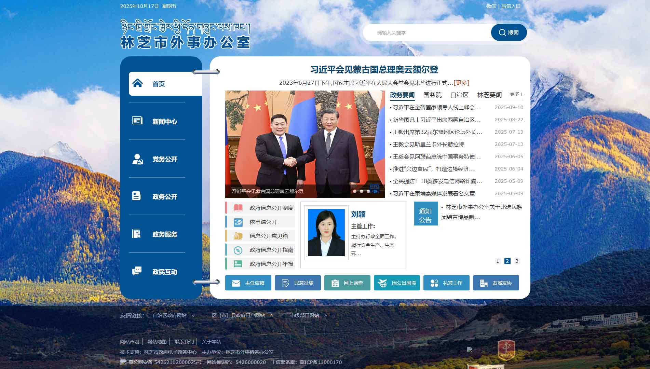Open headline 习近平会见蒙古国总理奥云额尔登
This screenshot has width=650, height=369.
tap(374, 70)
